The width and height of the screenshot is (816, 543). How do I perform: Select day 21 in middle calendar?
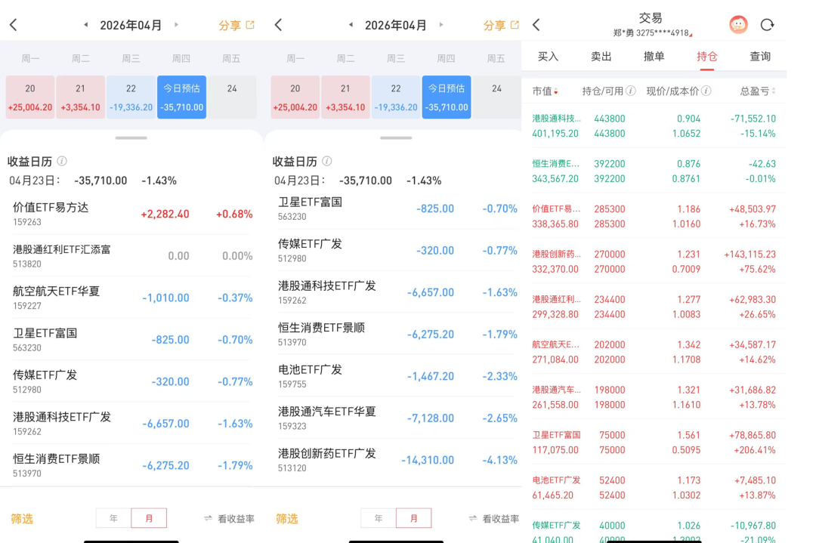[345, 97]
